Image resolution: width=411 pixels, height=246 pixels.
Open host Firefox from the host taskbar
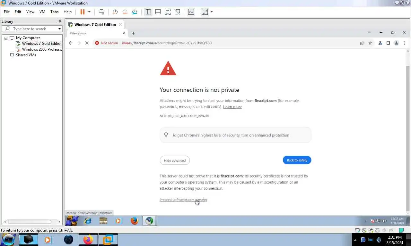pyautogui.click(x=88, y=240)
